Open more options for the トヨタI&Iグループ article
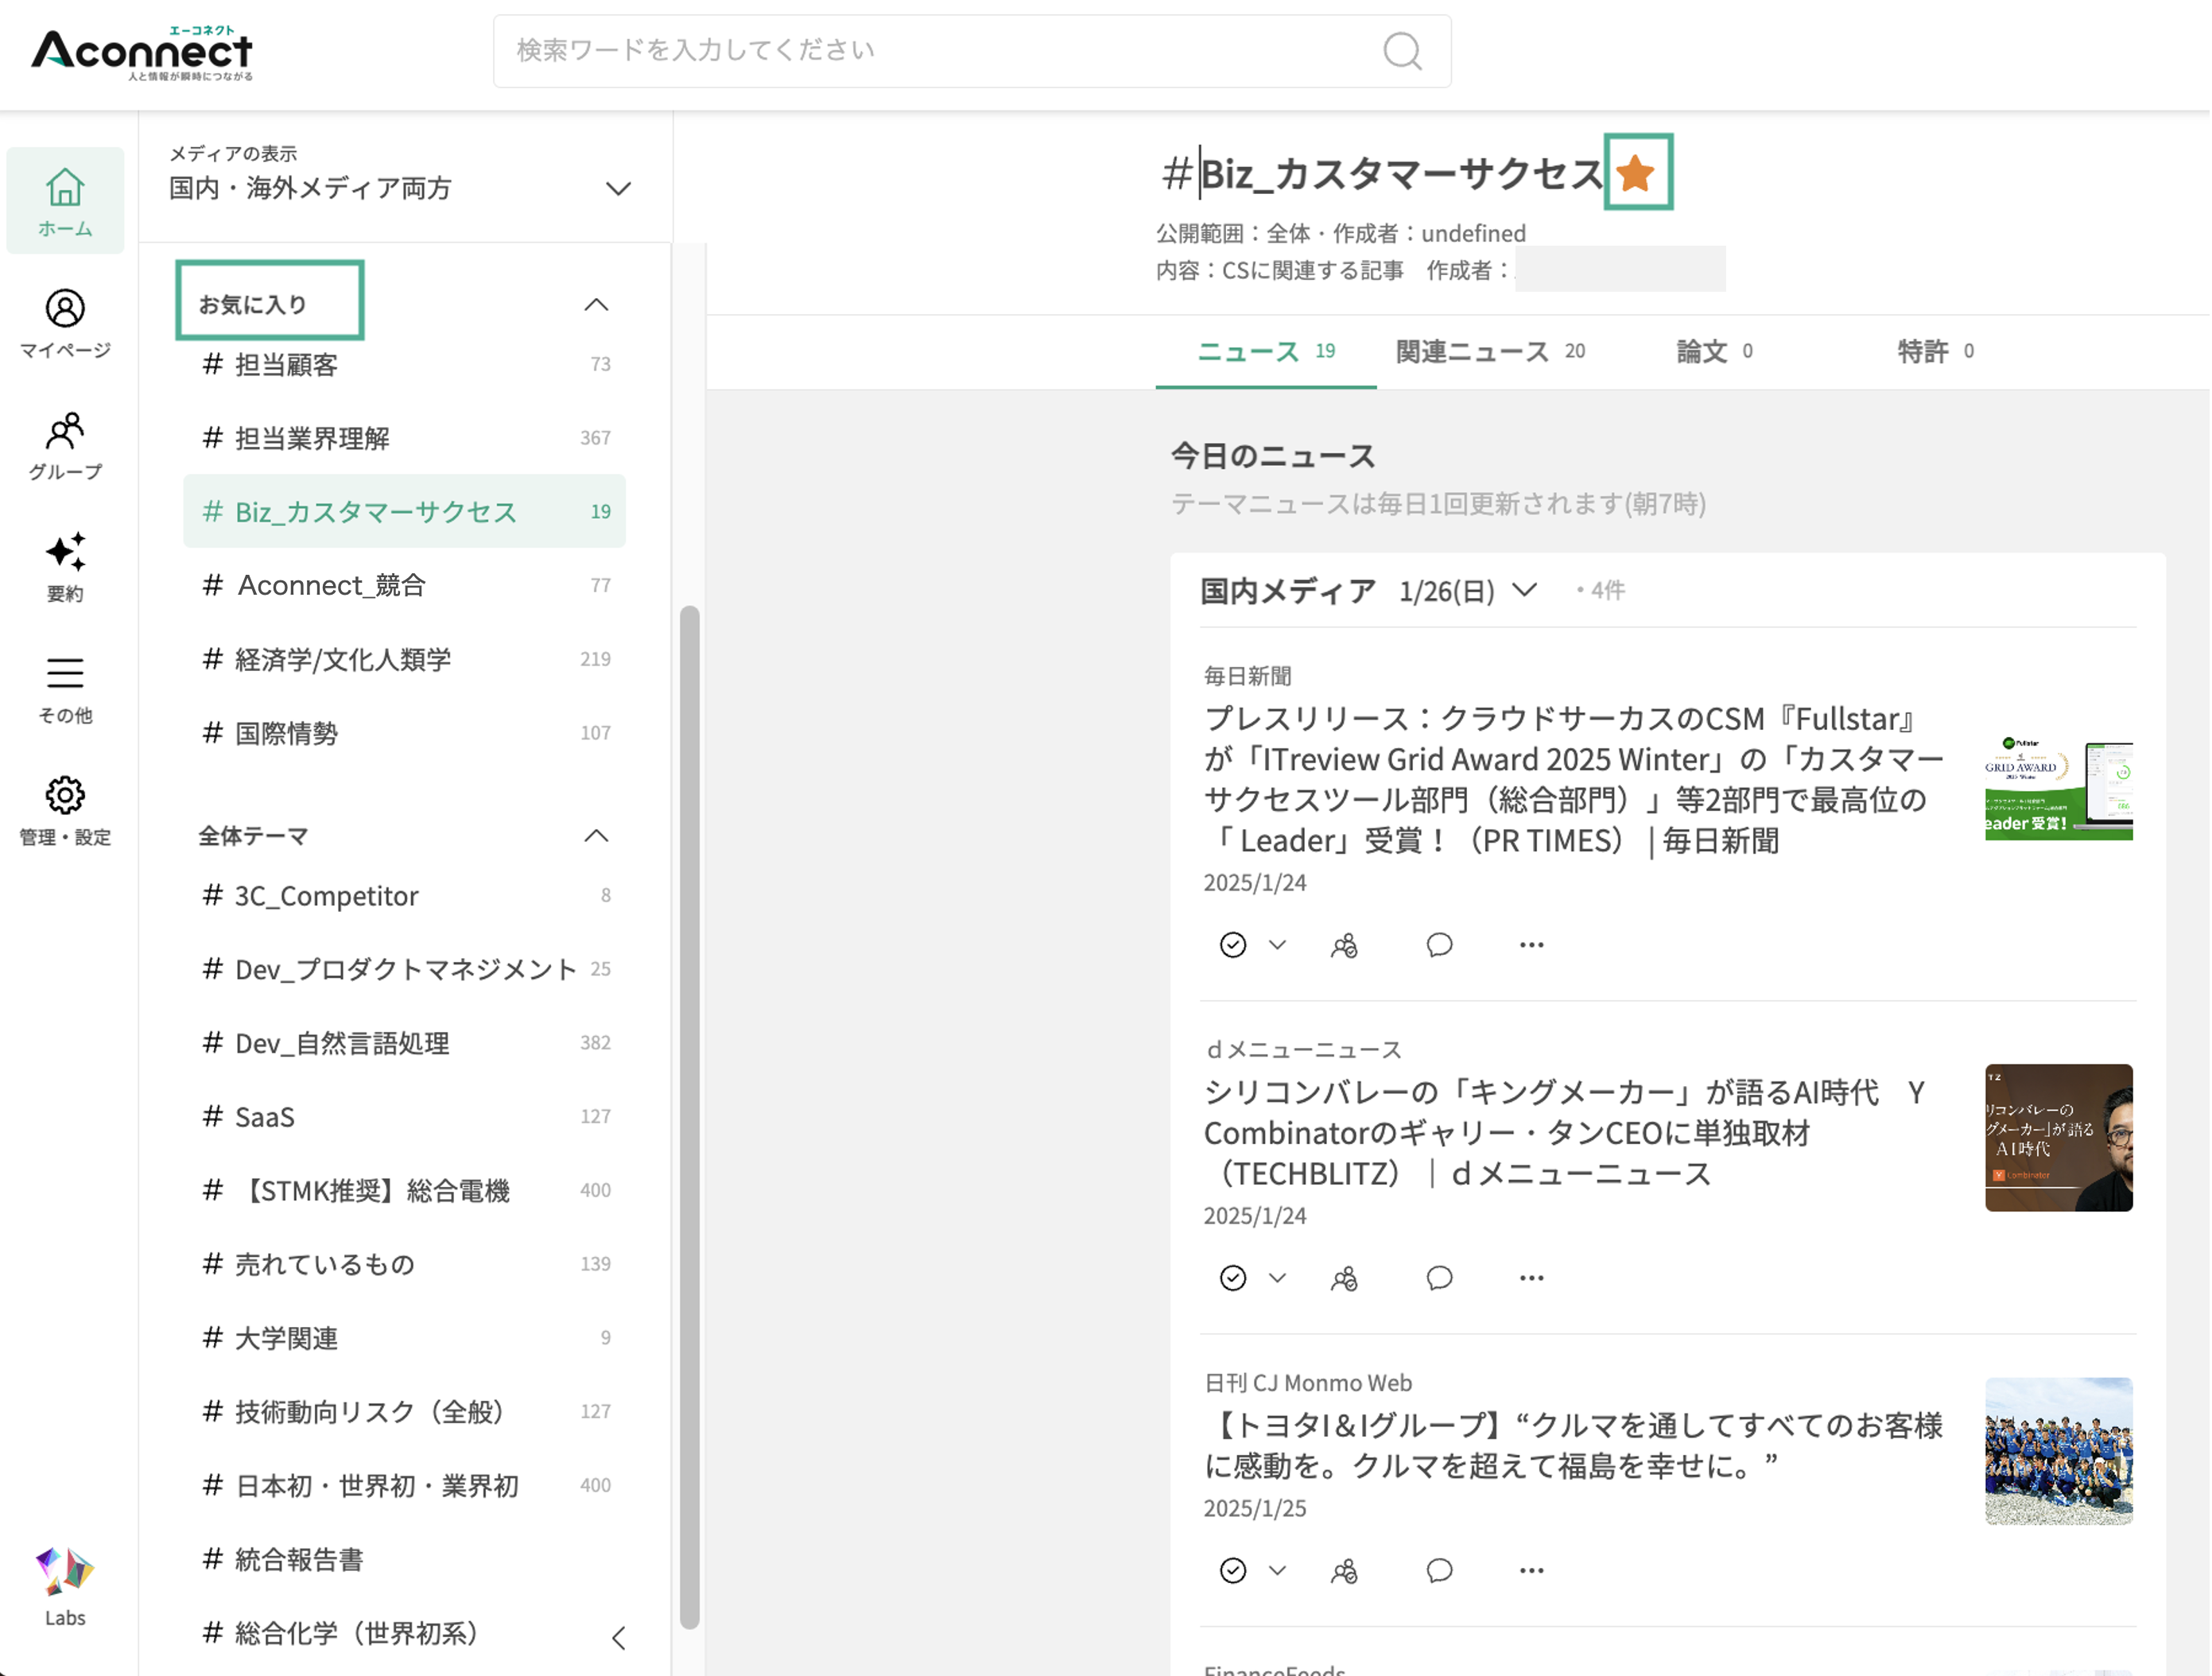This screenshot has width=2212, height=1676. click(1531, 1570)
